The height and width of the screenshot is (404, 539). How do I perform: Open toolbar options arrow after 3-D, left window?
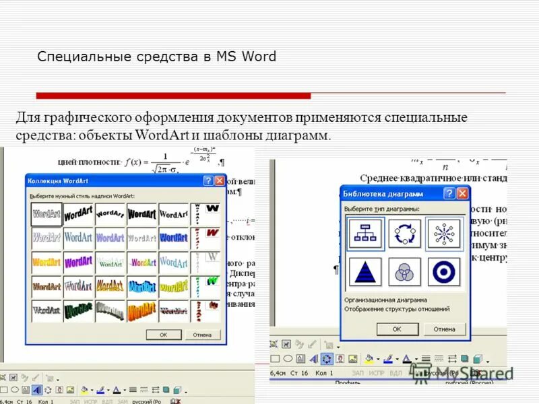[186, 392]
